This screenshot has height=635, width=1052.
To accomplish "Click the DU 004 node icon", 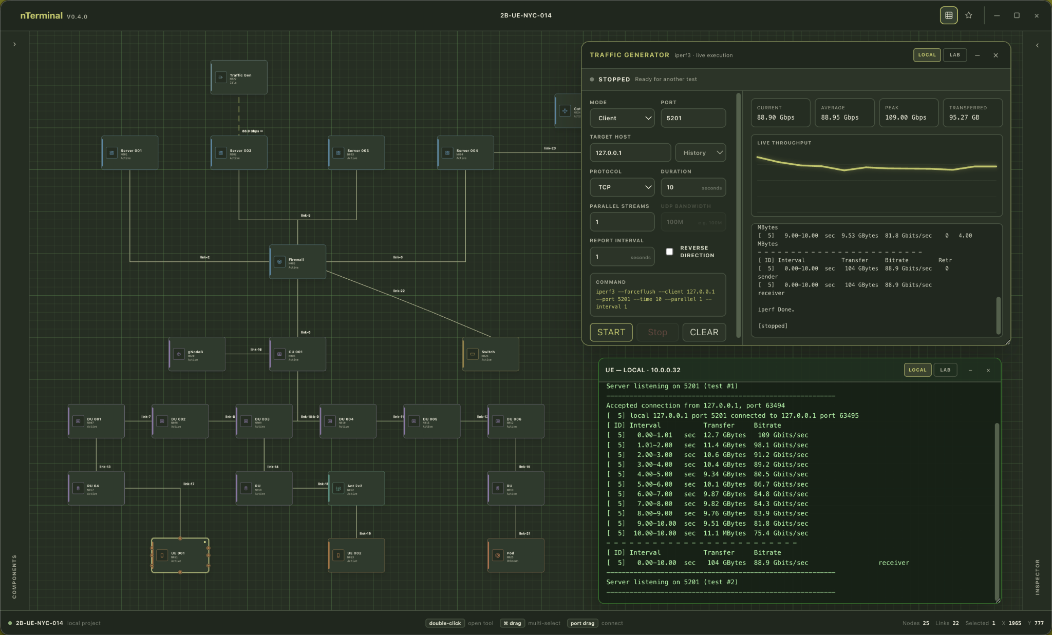I will pos(330,421).
